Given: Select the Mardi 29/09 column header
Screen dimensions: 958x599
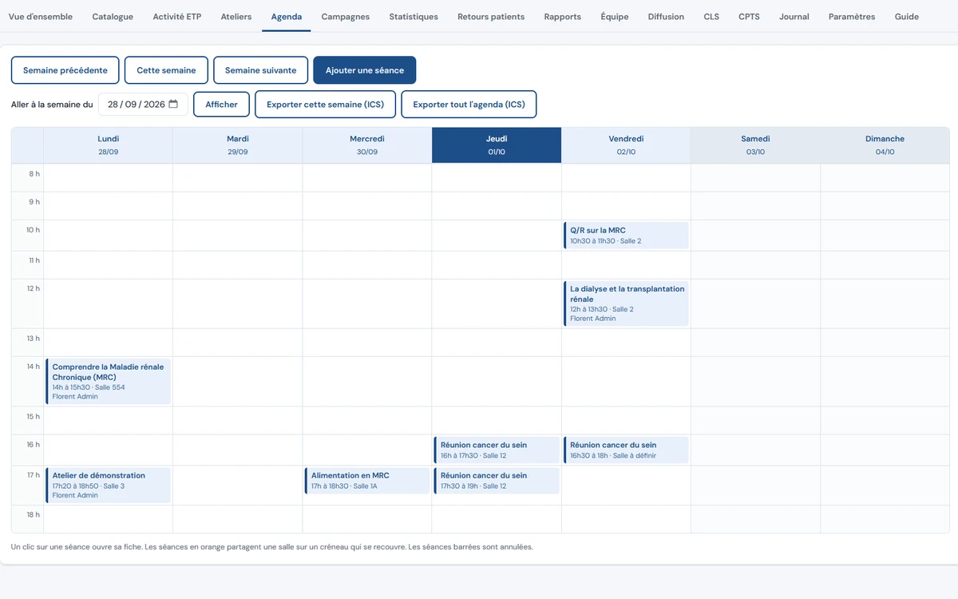Looking at the screenshot, I should pos(238,145).
